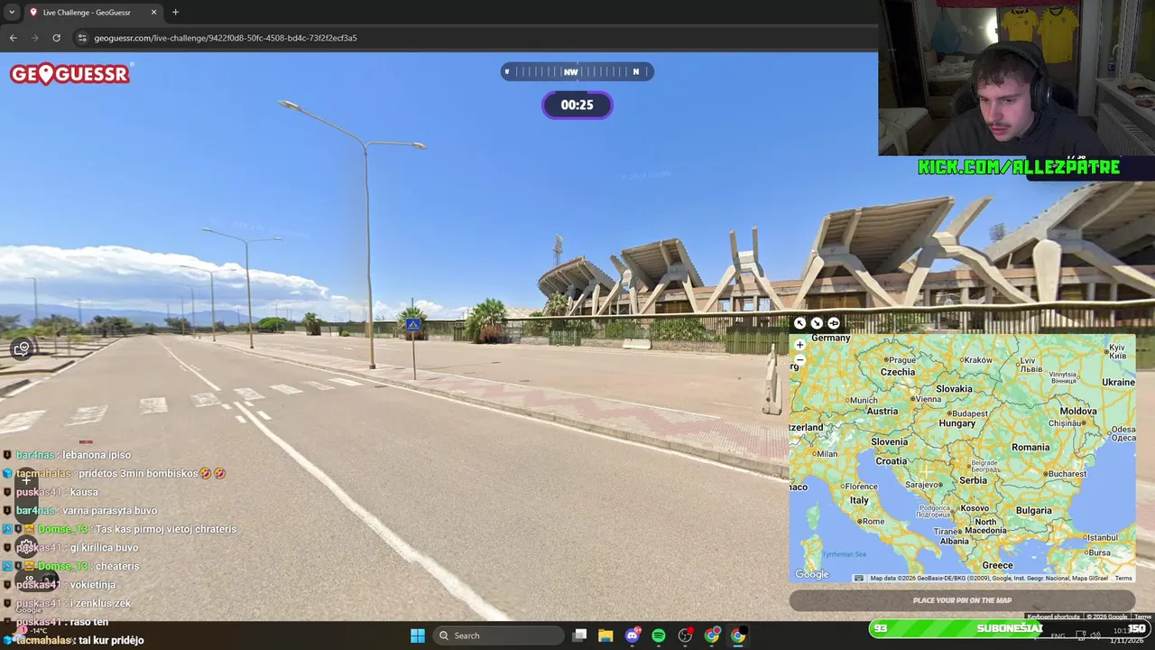Open the emote chat icon
Viewport: 1155px width, 650px height.
22,349
